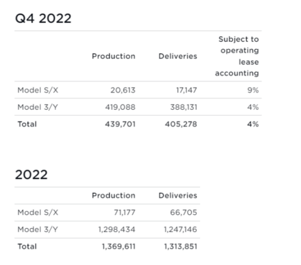The width and height of the screenshot is (301, 265).
Task: Select the bold 4% value in Total row
Action: coord(253,124)
